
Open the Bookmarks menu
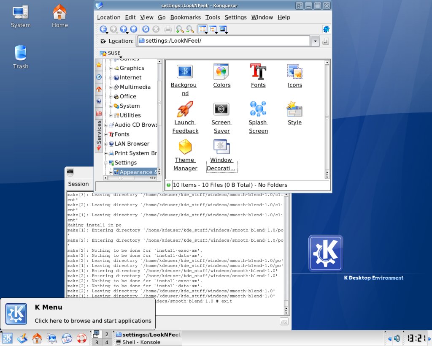tap(186, 17)
